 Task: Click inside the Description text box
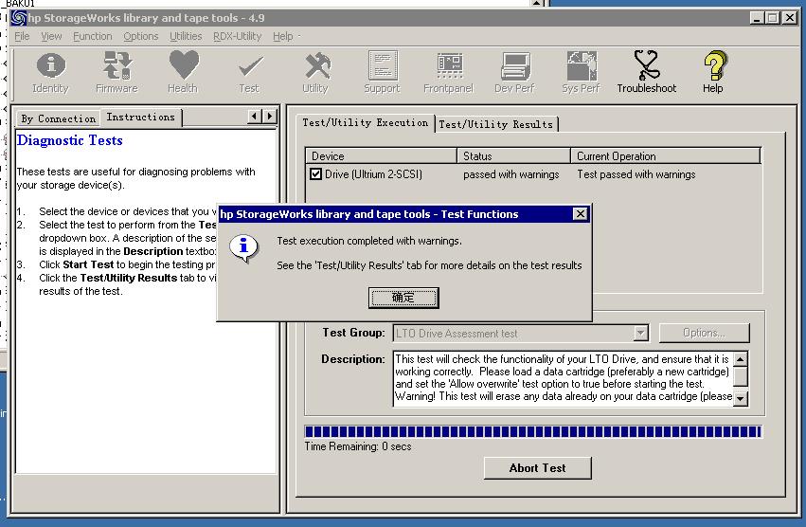point(564,378)
